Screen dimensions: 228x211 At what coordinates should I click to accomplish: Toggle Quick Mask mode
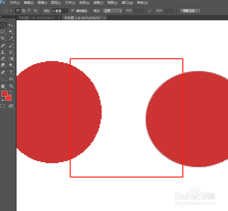(x=3, y=106)
